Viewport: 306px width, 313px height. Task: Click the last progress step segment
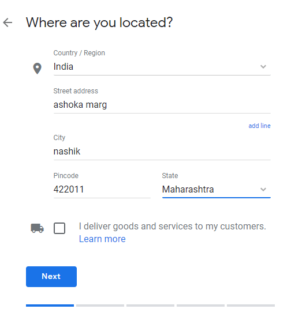[x=251, y=306]
